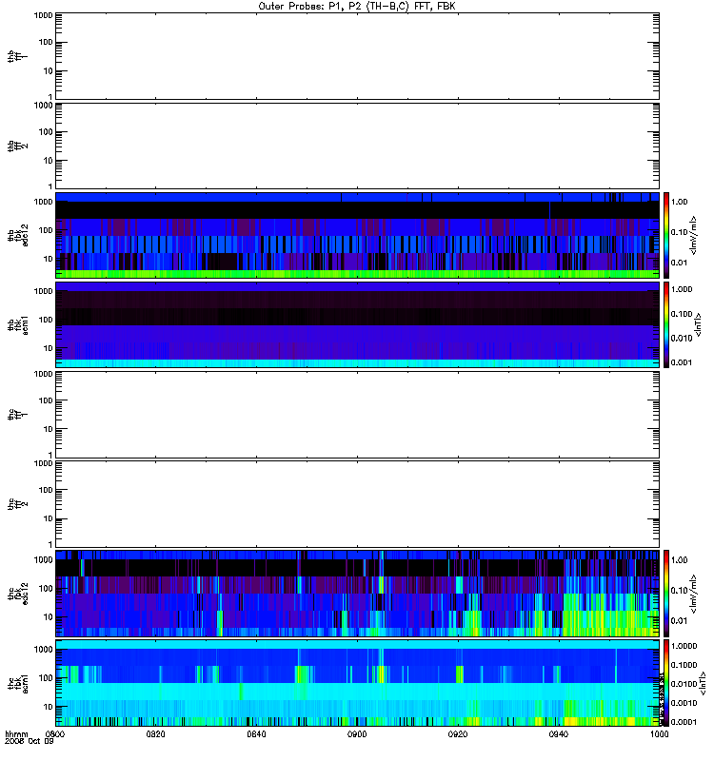Click the '<|mV/m|>' unit label beside thc edc12
The width and height of the screenshot is (714, 761).
point(694,594)
